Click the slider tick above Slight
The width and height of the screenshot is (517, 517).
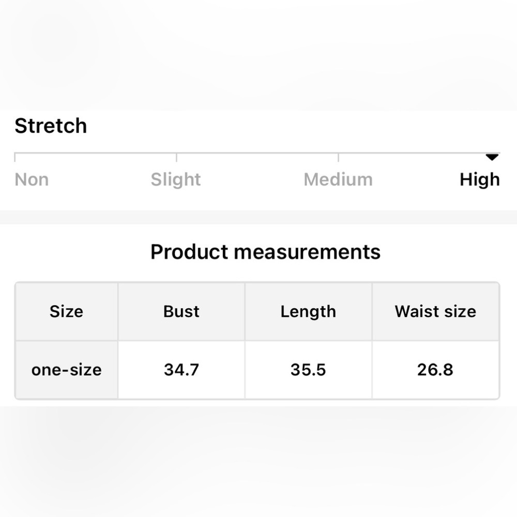pyautogui.click(x=176, y=157)
